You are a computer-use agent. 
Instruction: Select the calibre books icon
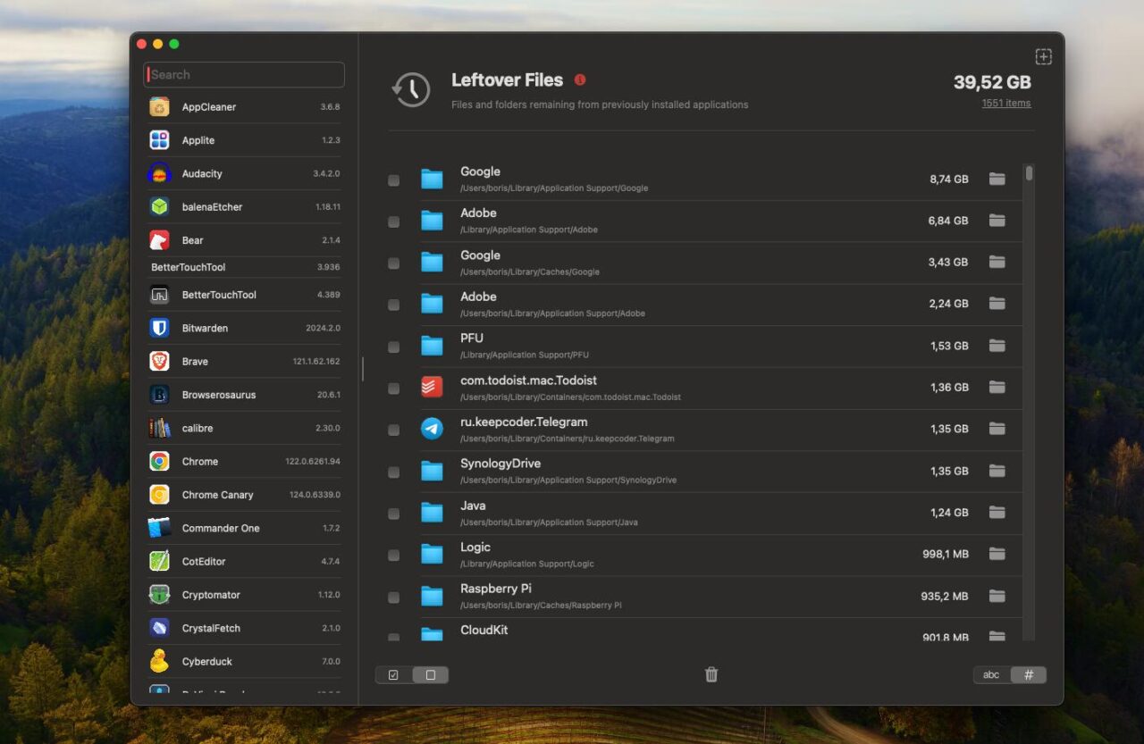(x=159, y=428)
